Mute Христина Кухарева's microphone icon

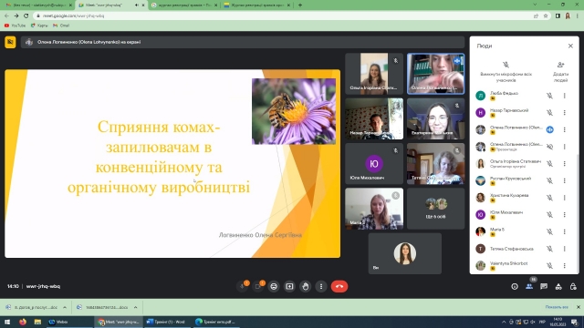[x=549, y=198]
